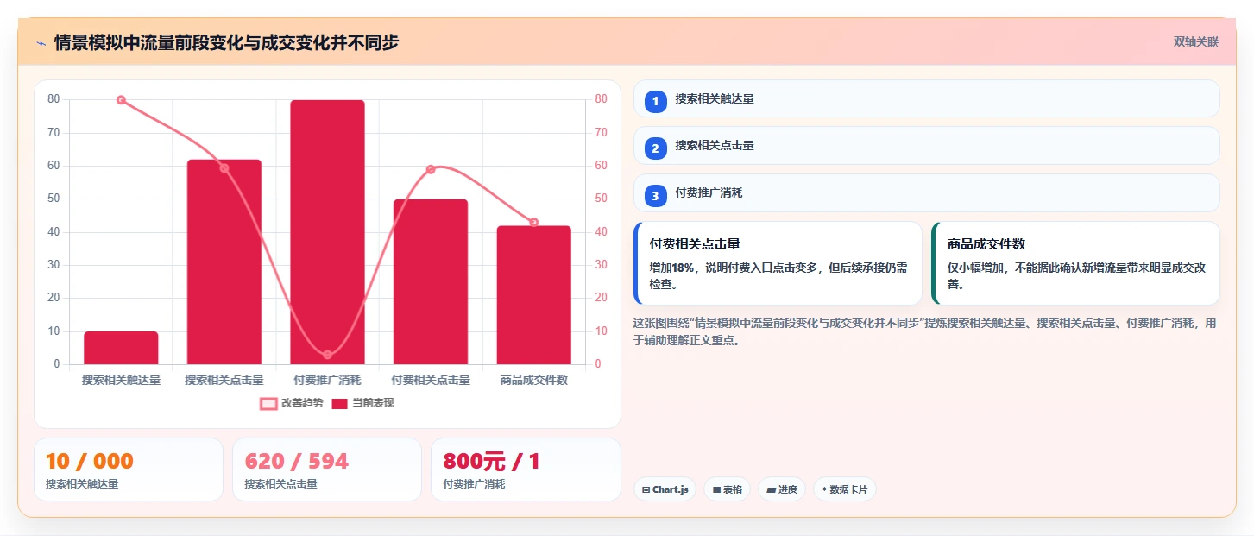Select the 付费相关点击量 bar
The width and height of the screenshot is (1254, 536).
(431, 281)
